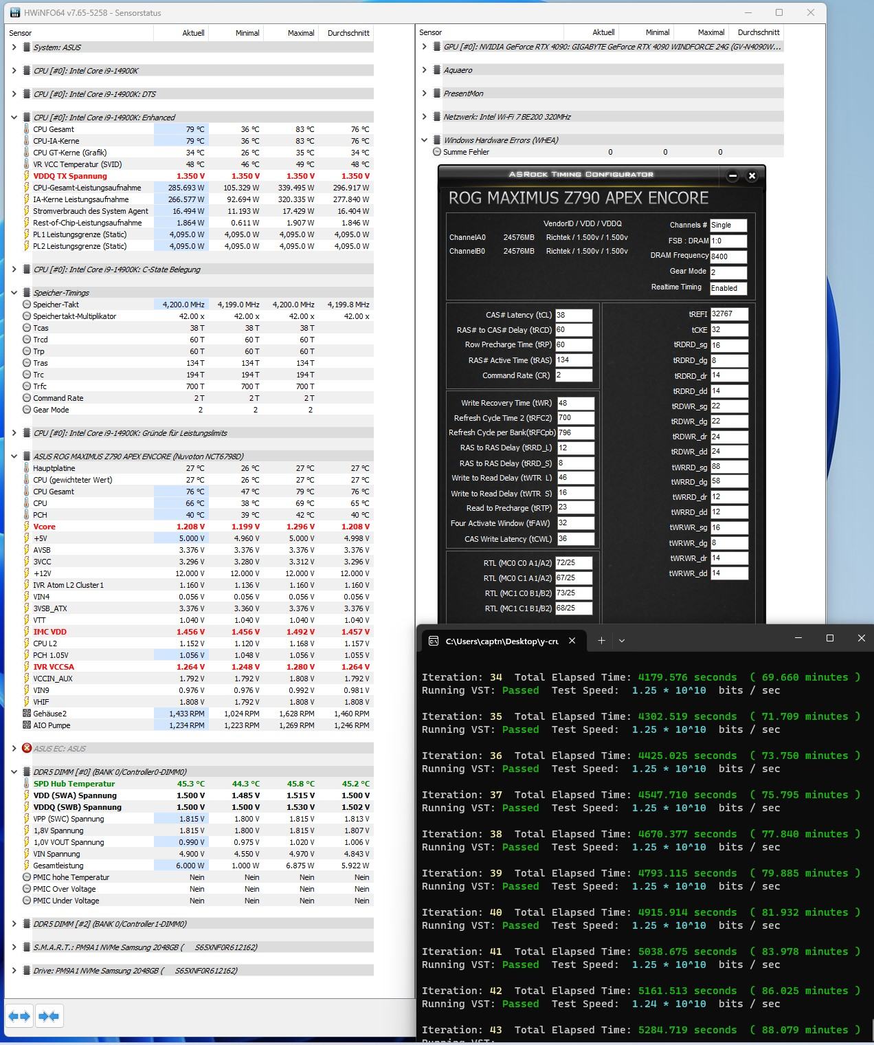The width and height of the screenshot is (874, 1045).
Task: Click the Durchschnitt column header in left pane
Action: click(x=346, y=33)
